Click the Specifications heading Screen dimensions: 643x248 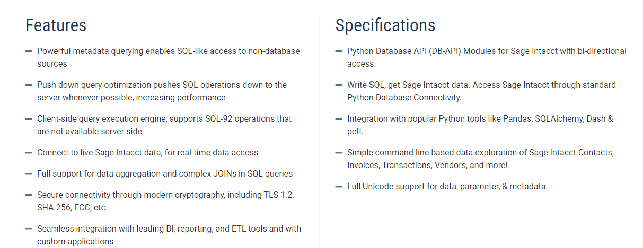pos(385,25)
